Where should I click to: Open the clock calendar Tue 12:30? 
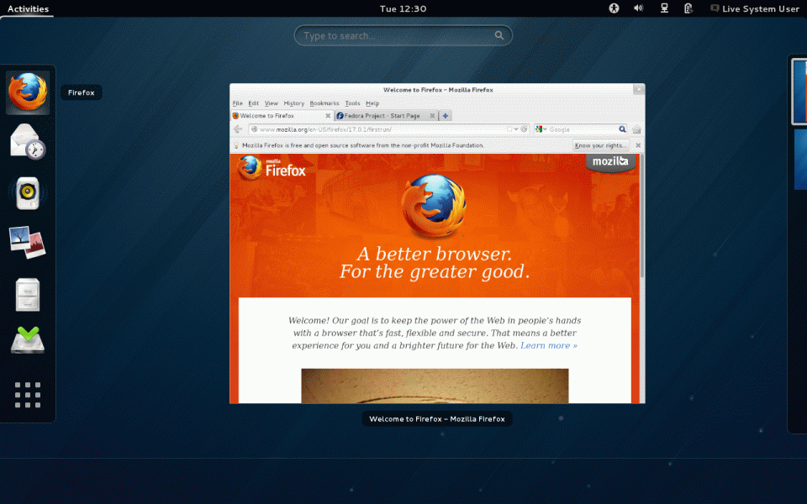[403, 8]
